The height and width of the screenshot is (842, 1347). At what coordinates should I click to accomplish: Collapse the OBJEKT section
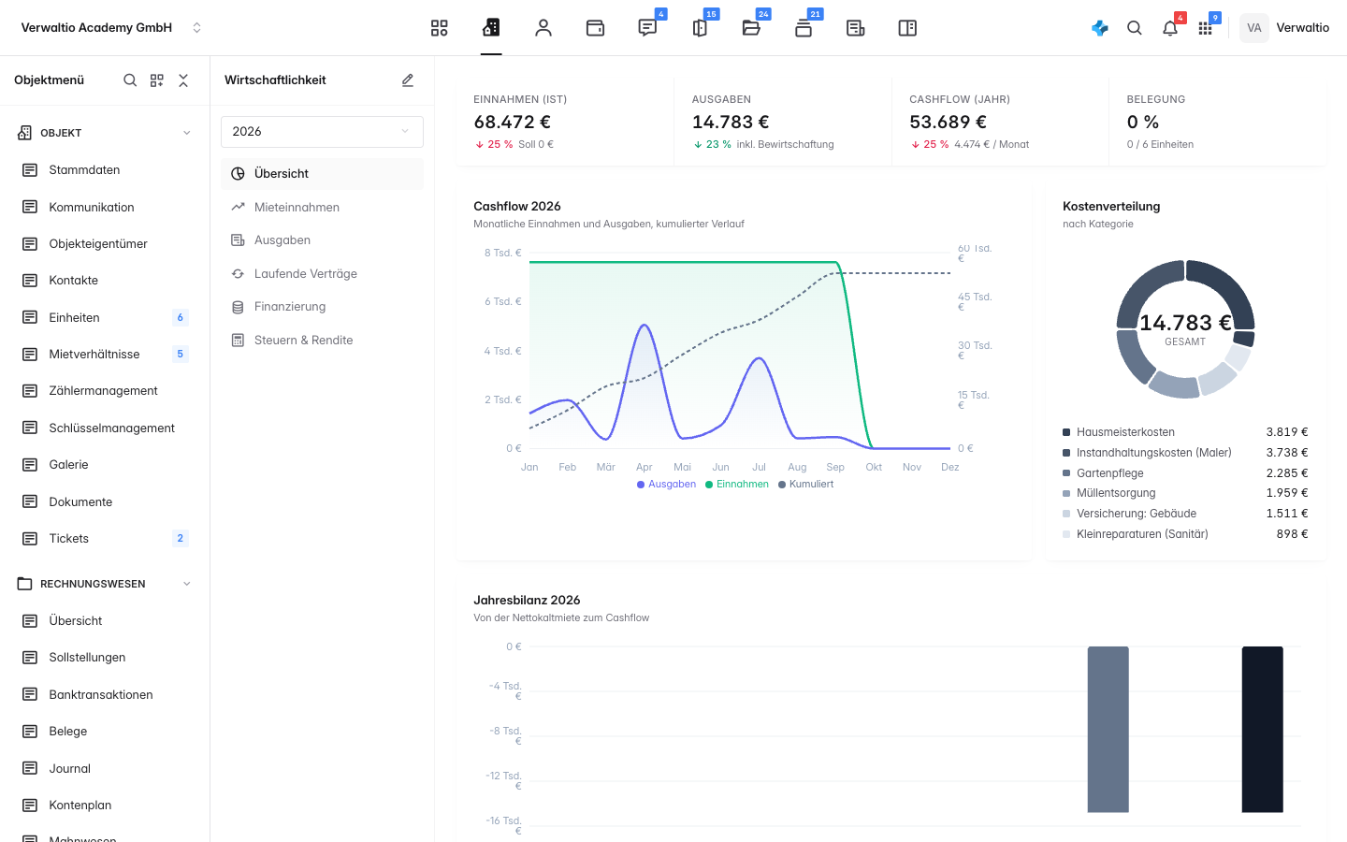[186, 133]
